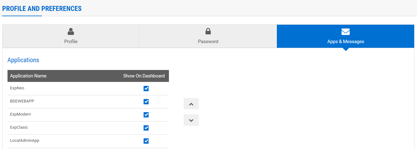Click the person icon above Profile
417x149 pixels.
tap(71, 31)
